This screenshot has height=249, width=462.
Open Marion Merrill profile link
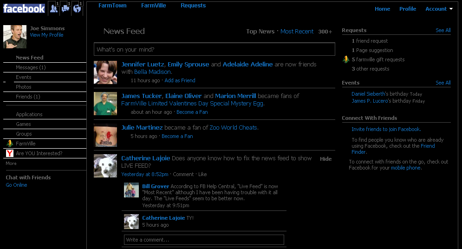(x=235, y=96)
